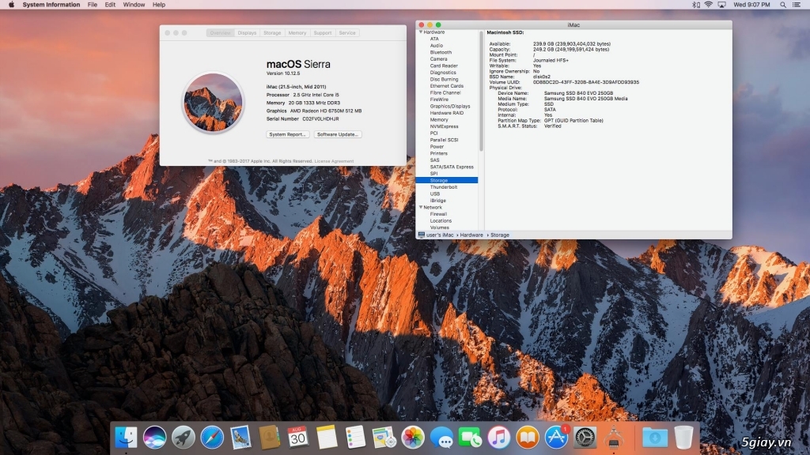Image resolution: width=810 pixels, height=455 pixels.
Task: Open the Downloads folder in dock
Action: 654,438
